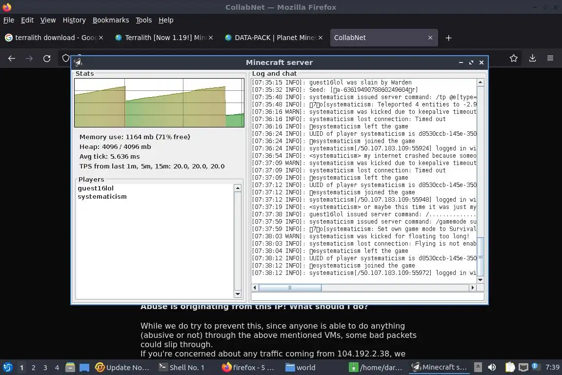Screen dimensions: 562x375
Task: Open the volume speaker icon in the tray
Action: pos(492,367)
